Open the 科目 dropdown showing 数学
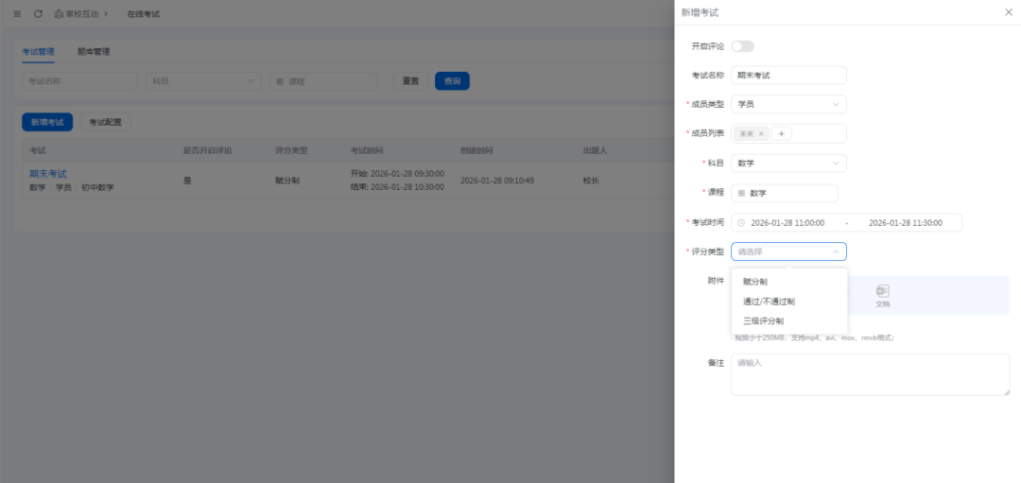Viewport: 1021px width, 483px height. coord(788,164)
